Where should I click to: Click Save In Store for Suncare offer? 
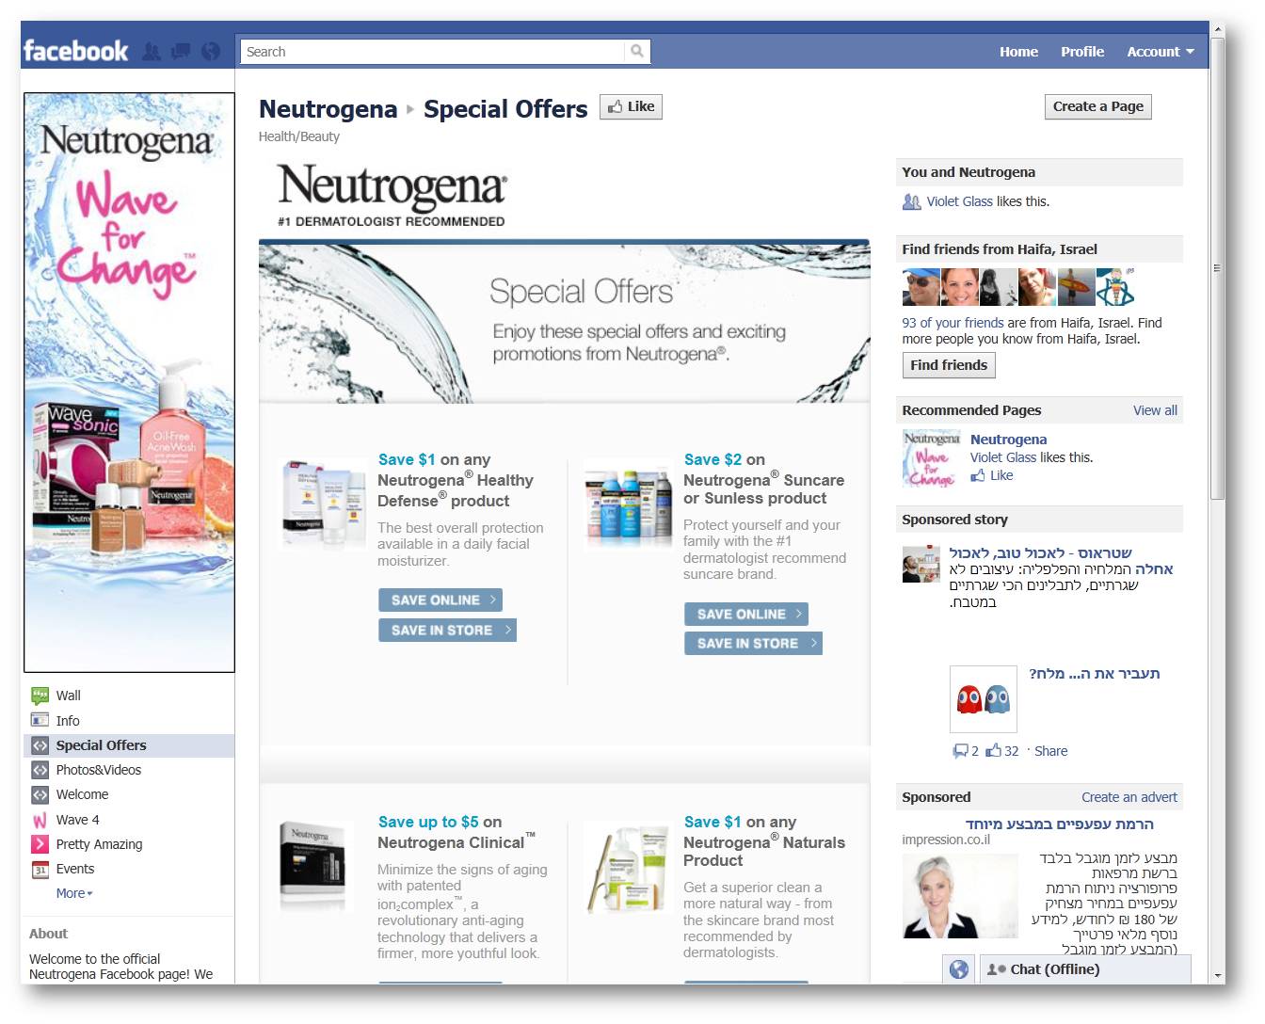click(x=753, y=643)
